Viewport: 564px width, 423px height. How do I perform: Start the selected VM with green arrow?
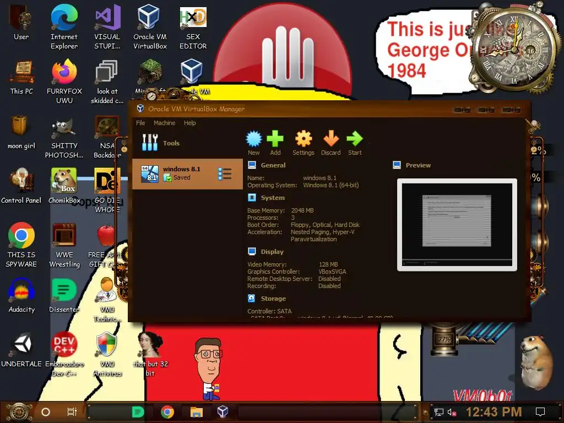click(x=355, y=143)
